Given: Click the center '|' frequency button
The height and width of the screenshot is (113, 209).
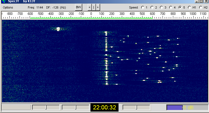Looking at the screenshot, I should point(94,7).
